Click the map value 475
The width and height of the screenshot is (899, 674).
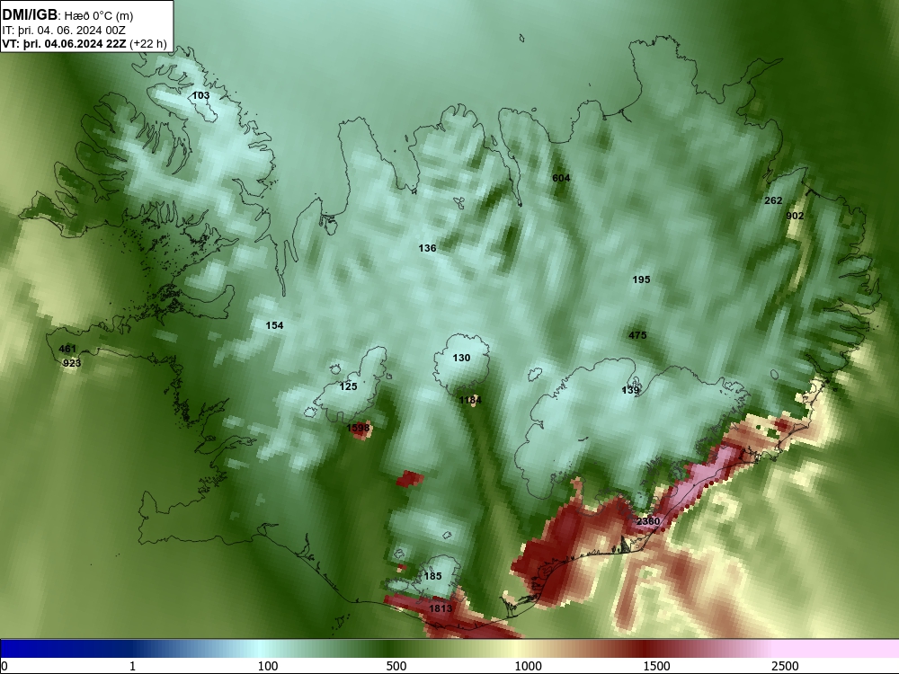637,335
